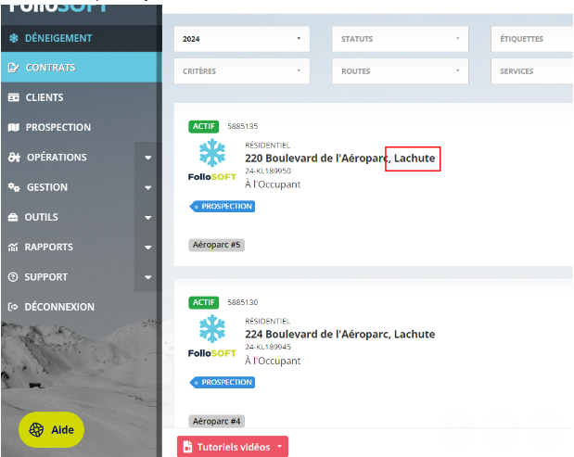Screen dimensions: 574x457
Task: Open the ROUTES filter dropdown
Action: pos(400,71)
